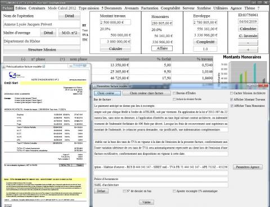Select the 46 725,00 € montant cell
Image resolution: width=270 pixels, height=207 pixels.
[110, 78]
